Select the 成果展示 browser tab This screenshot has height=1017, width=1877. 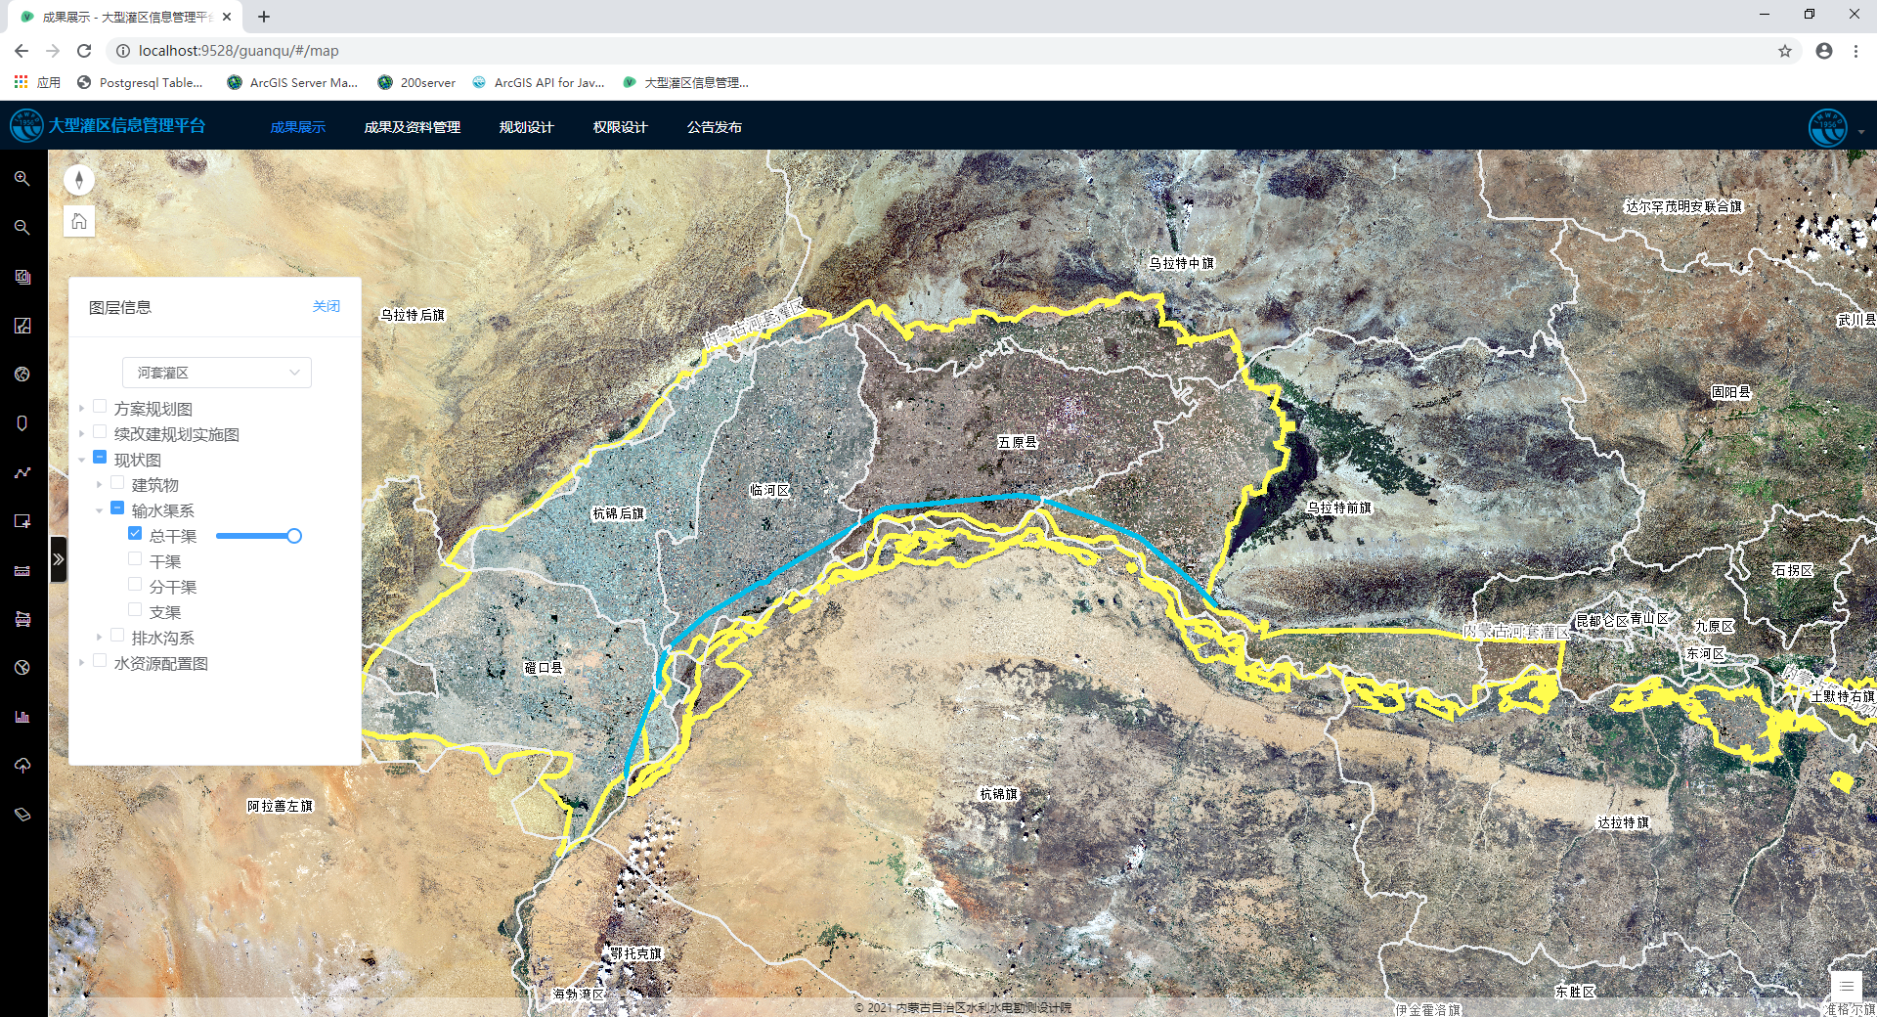pos(125,17)
